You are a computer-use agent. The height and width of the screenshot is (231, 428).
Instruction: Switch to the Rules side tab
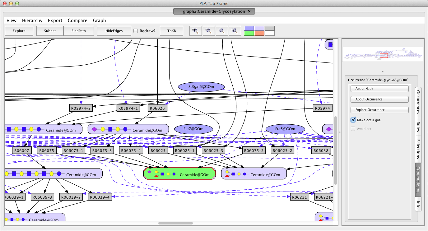(418, 127)
